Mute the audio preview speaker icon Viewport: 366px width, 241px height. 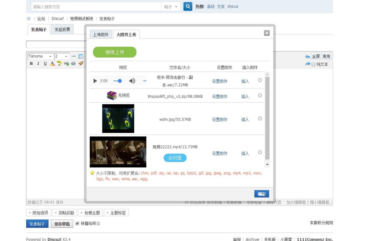[x=132, y=81]
